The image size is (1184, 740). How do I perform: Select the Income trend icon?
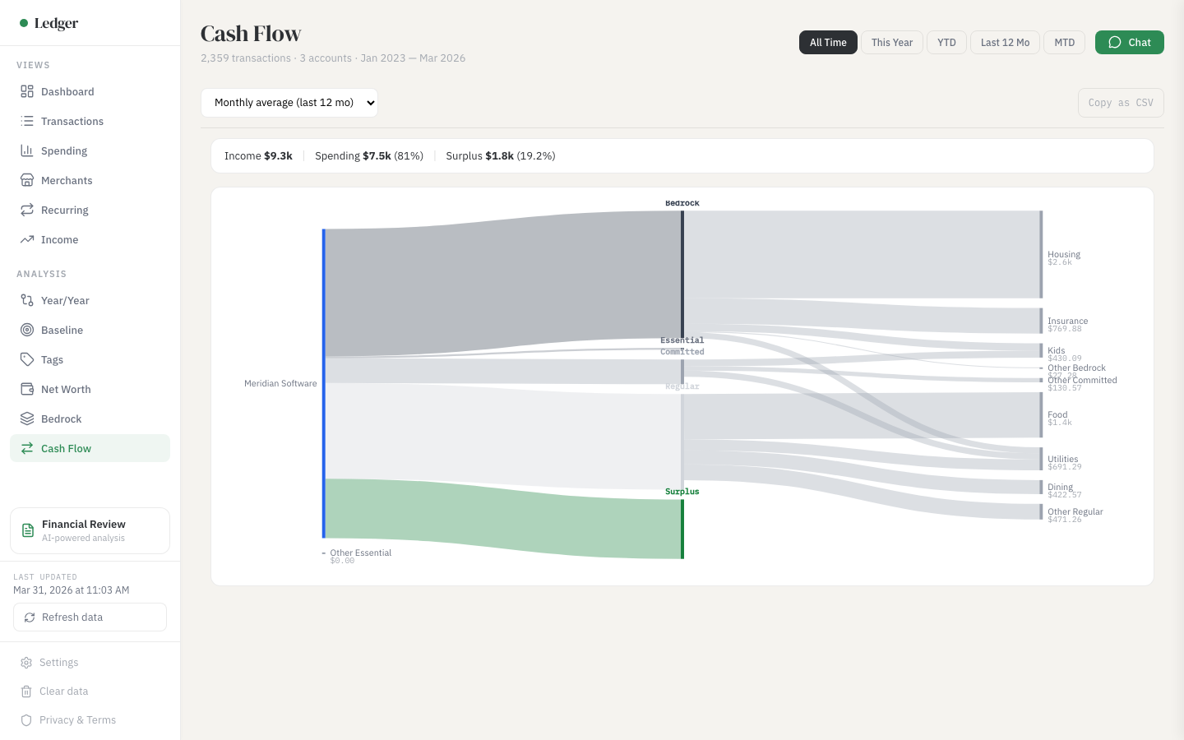coord(27,239)
